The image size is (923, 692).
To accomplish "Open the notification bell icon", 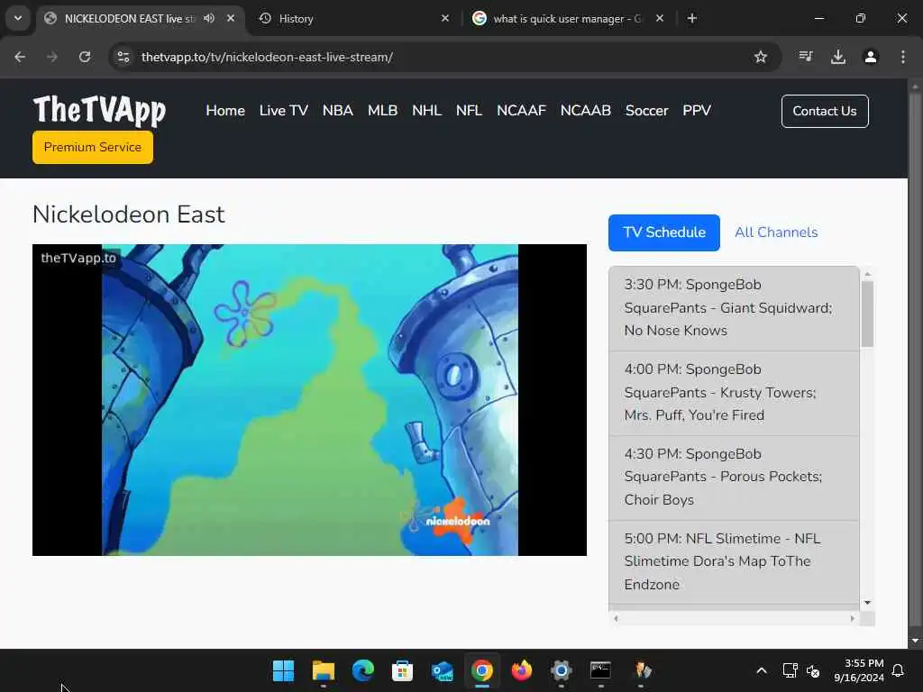I will pyautogui.click(x=899, y=670).
